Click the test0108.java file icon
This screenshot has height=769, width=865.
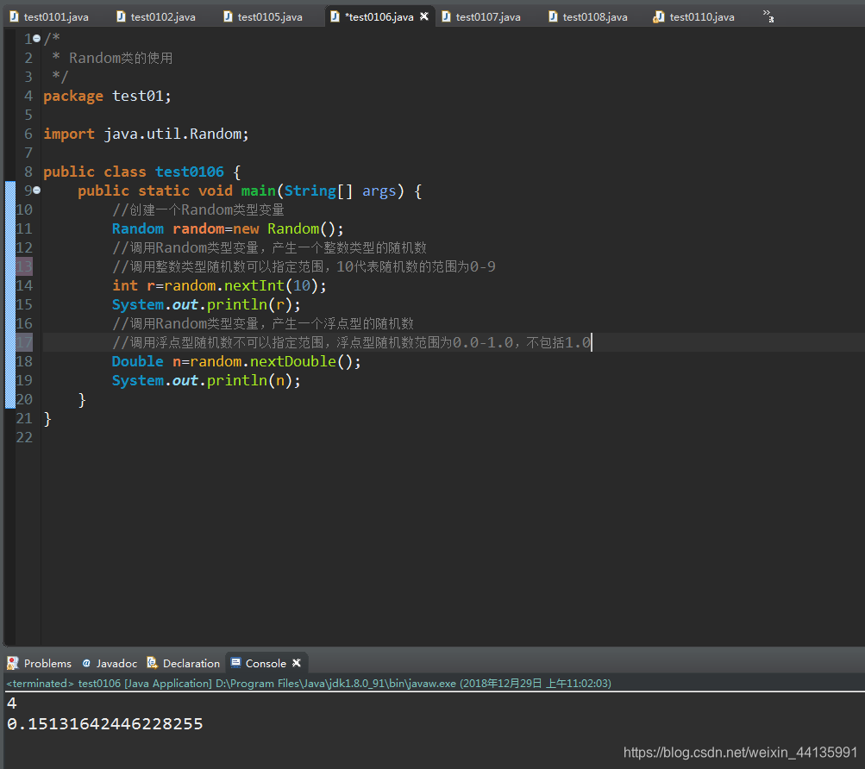coord(553,16)
